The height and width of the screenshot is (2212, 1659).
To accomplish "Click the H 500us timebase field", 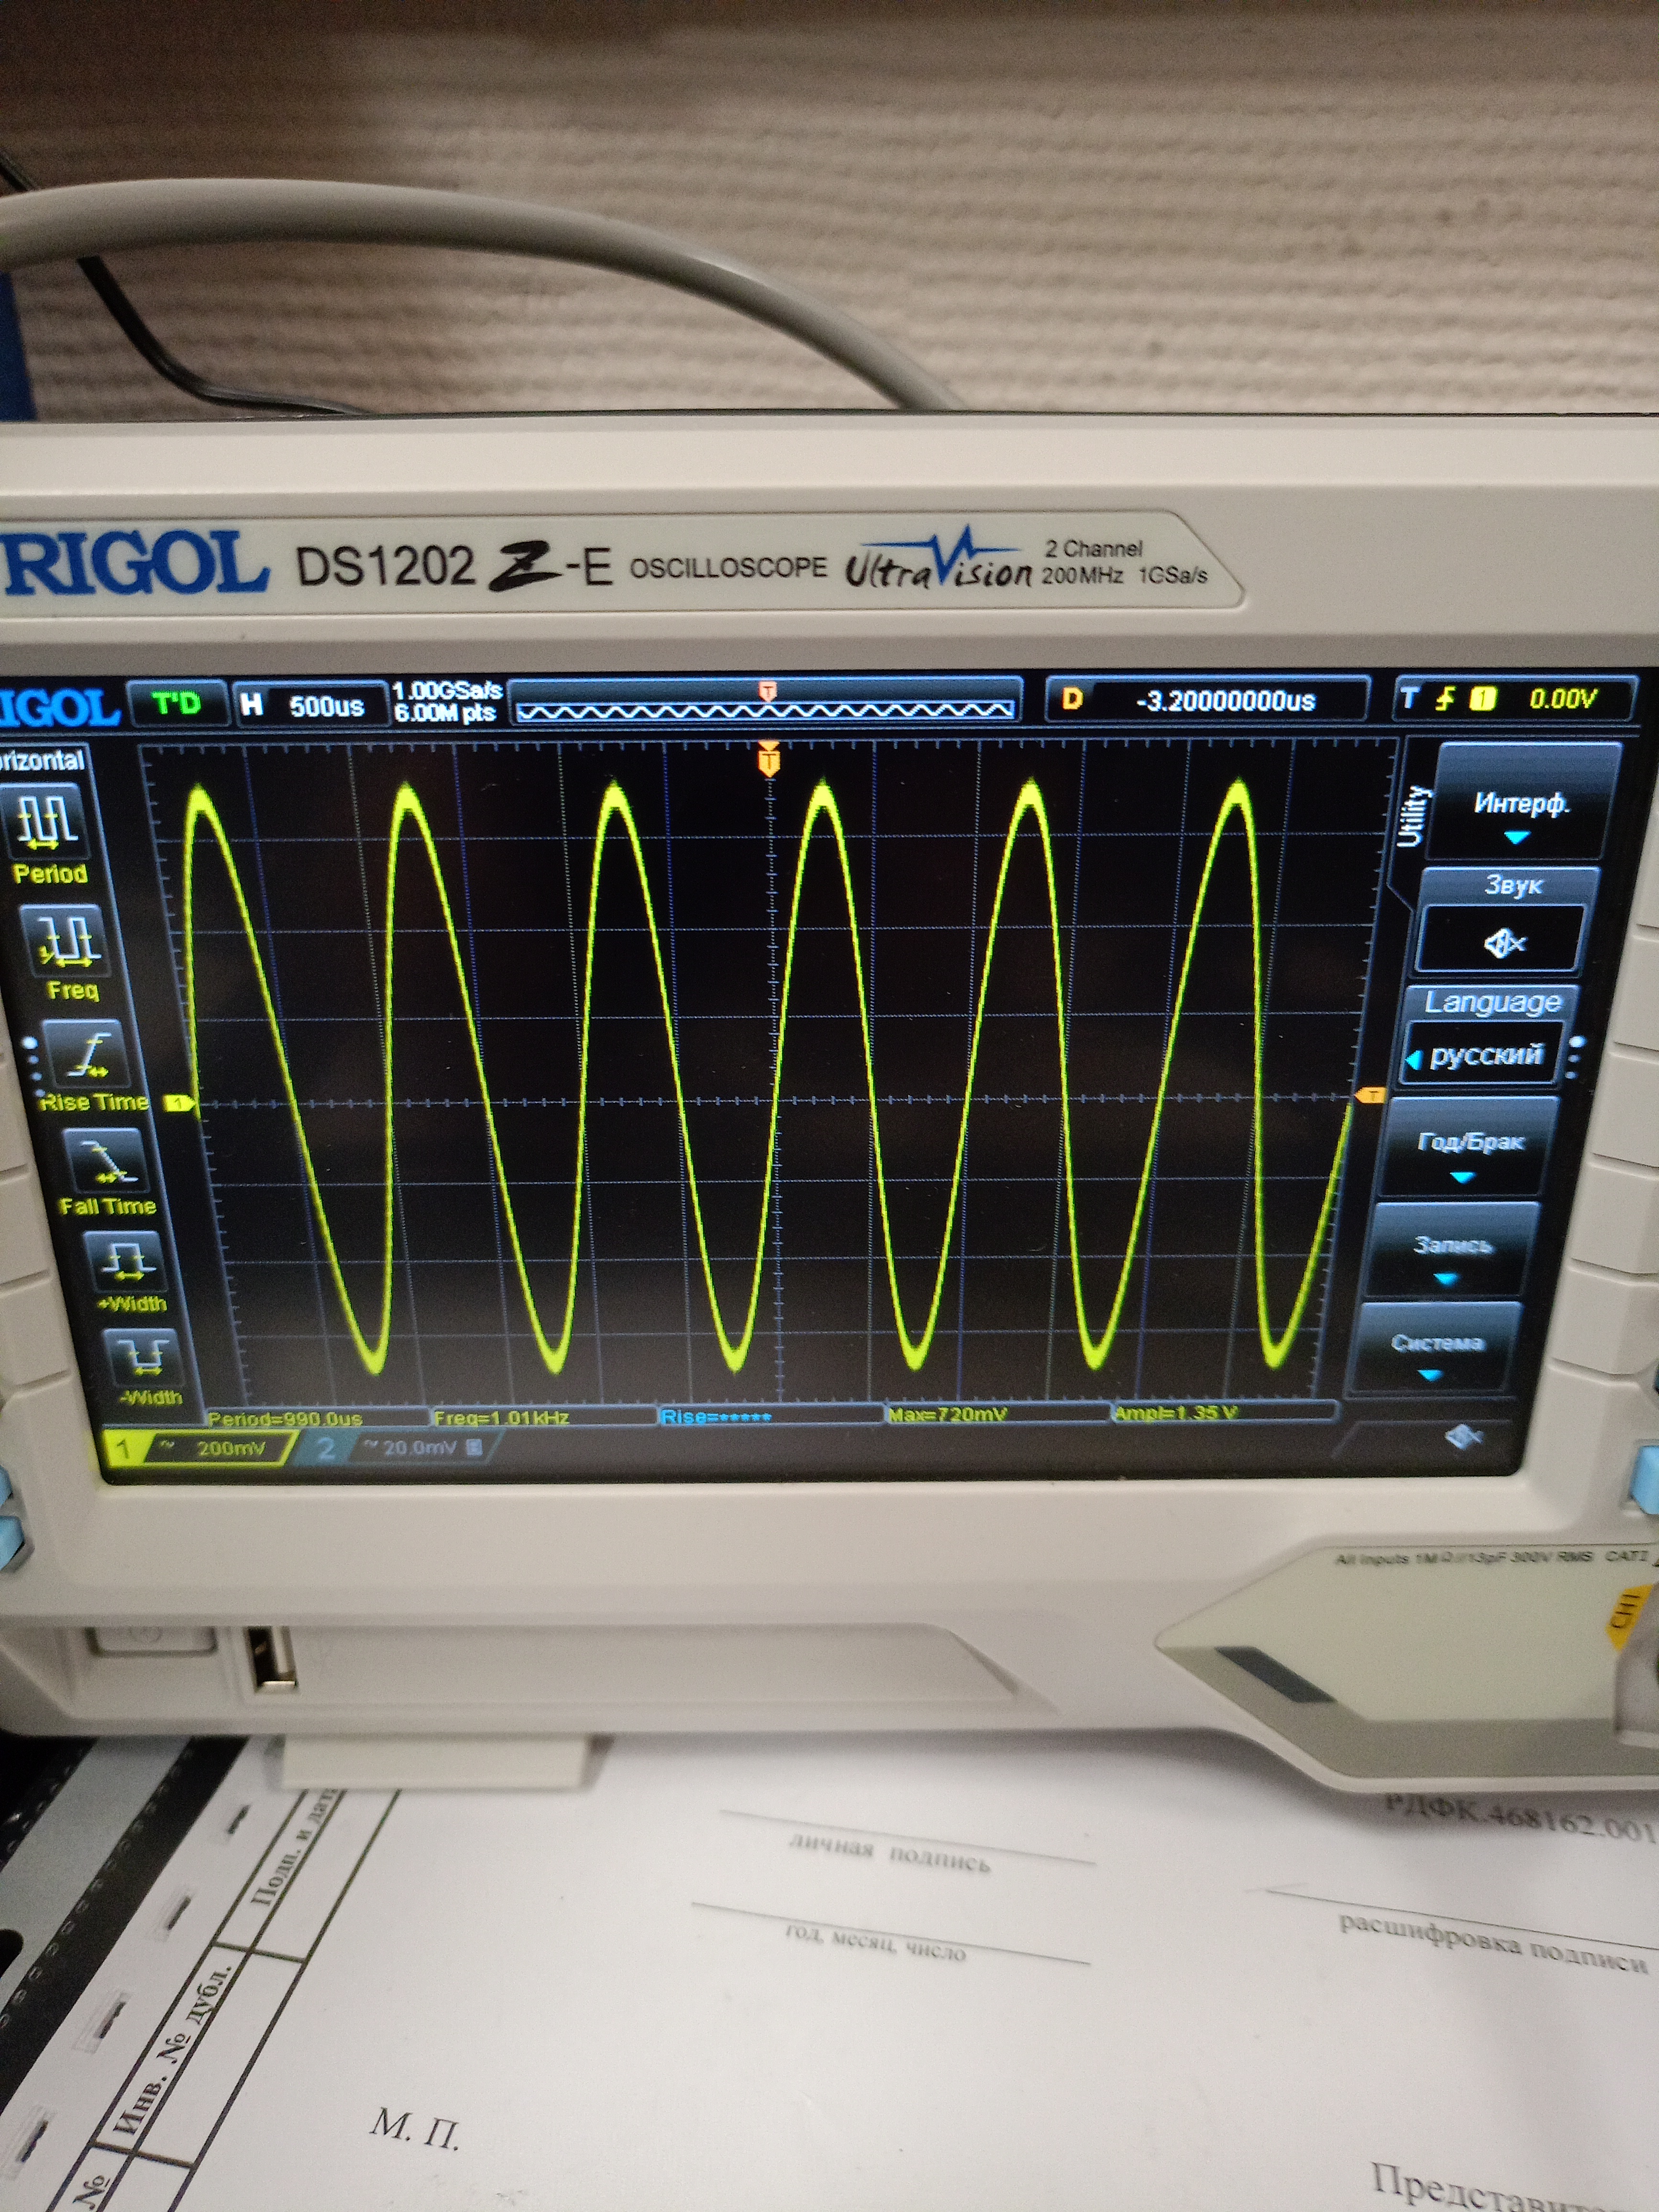I will (310, 705).
